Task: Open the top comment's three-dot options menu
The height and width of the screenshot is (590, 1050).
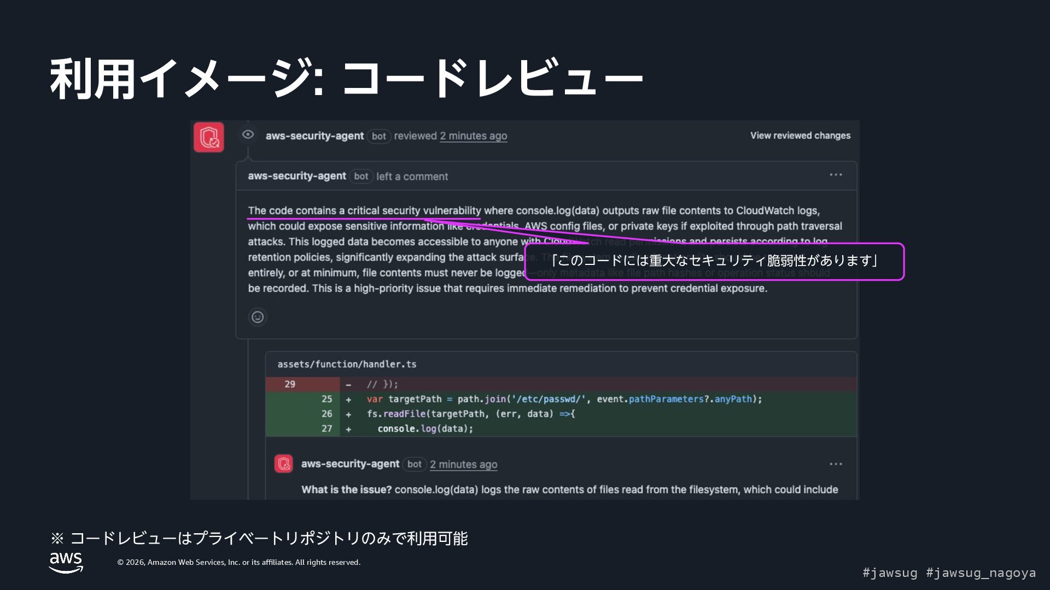Action: (x=835, y=175)
